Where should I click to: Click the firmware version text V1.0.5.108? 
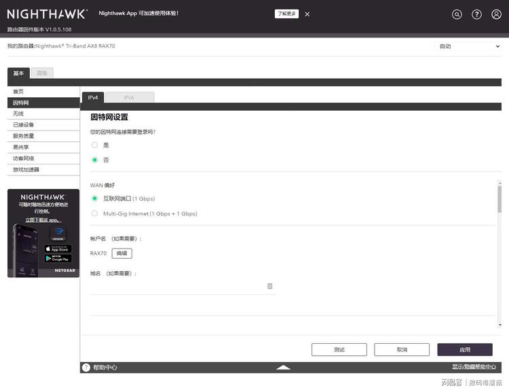[58, 29]
